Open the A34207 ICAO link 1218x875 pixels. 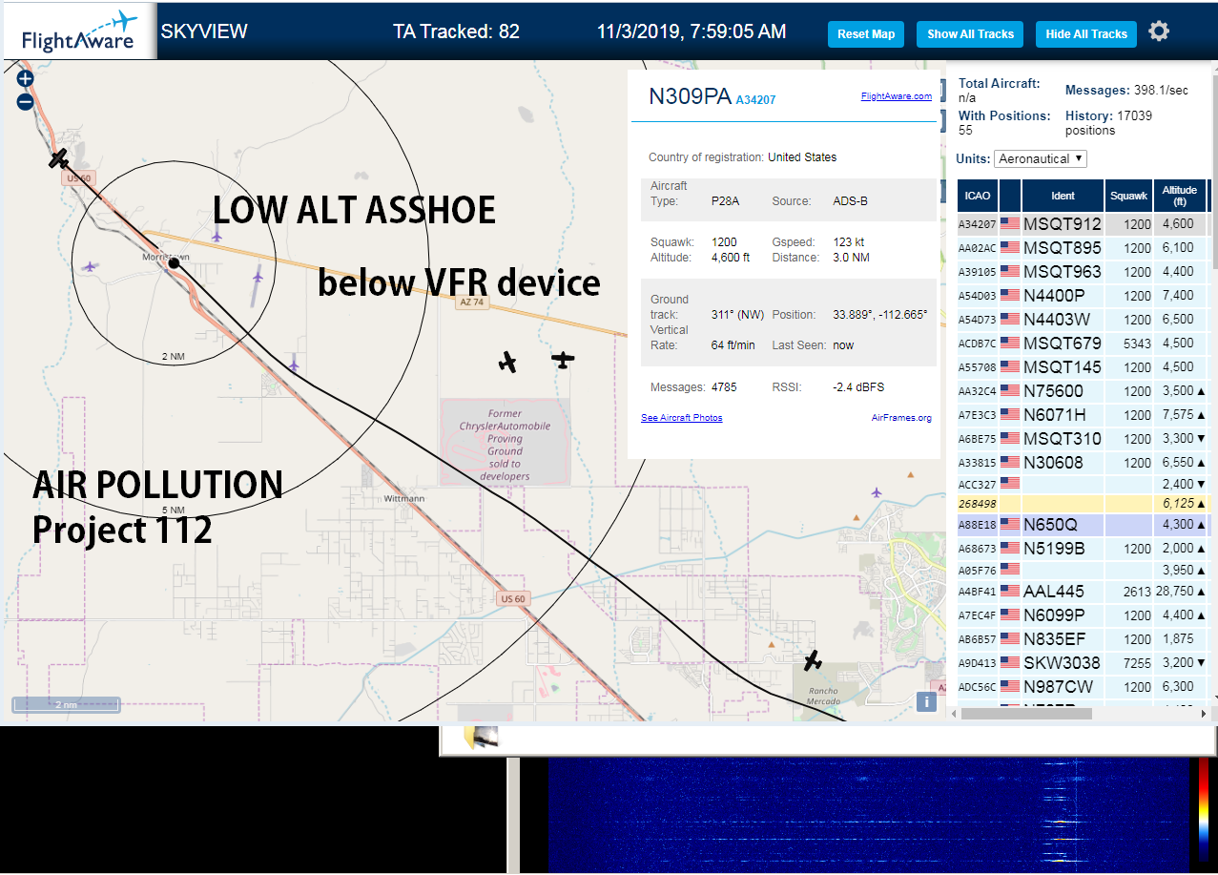coord(755,99)
